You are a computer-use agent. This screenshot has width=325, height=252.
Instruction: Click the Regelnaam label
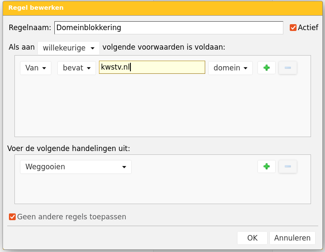coord(30,28)
